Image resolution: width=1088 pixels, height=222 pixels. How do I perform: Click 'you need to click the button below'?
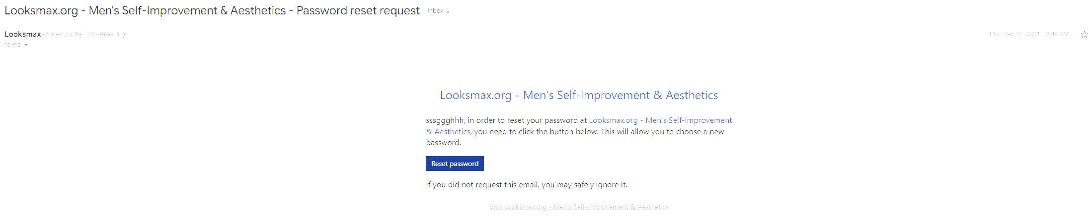[536, 132]
